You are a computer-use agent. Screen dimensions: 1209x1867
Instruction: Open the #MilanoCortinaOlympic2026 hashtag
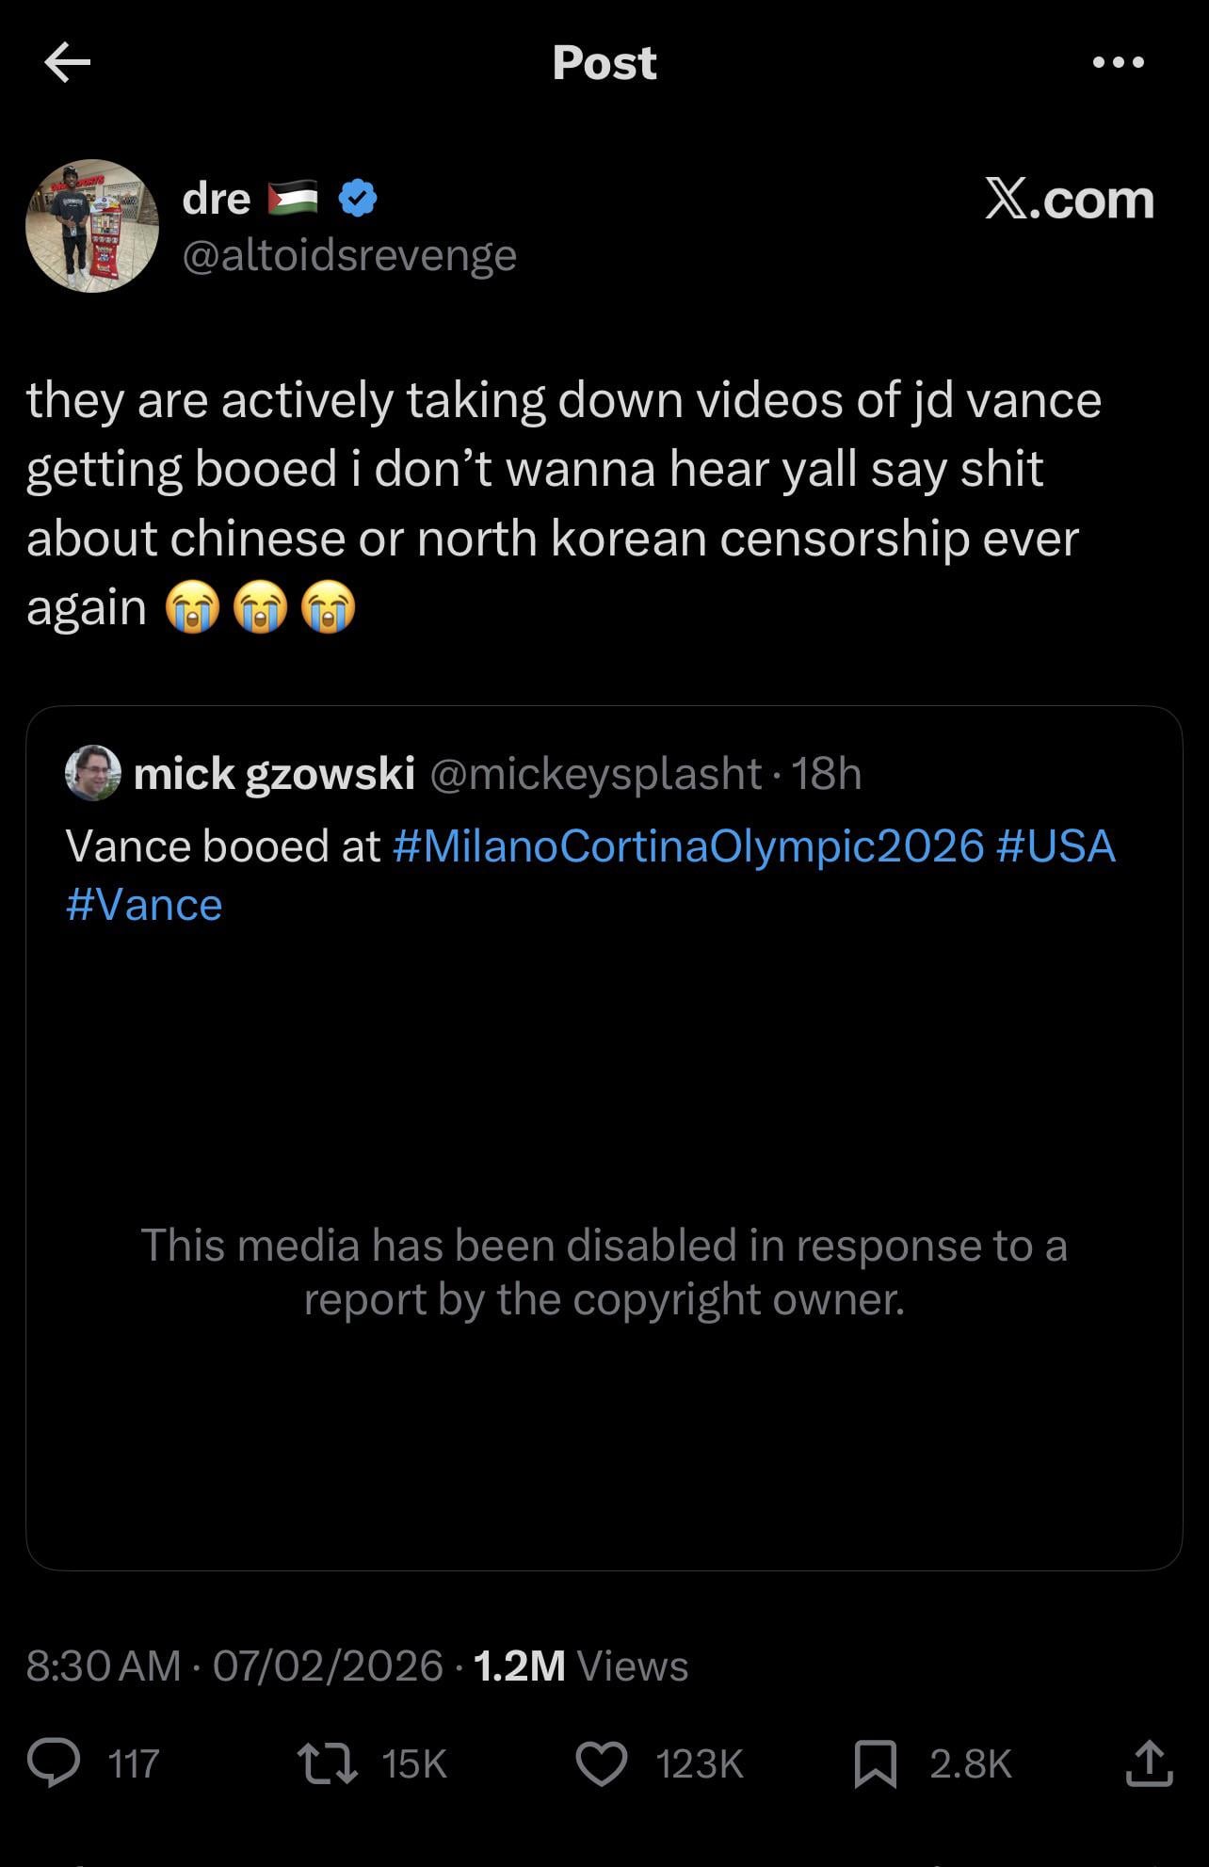click(x=687, y=845)
